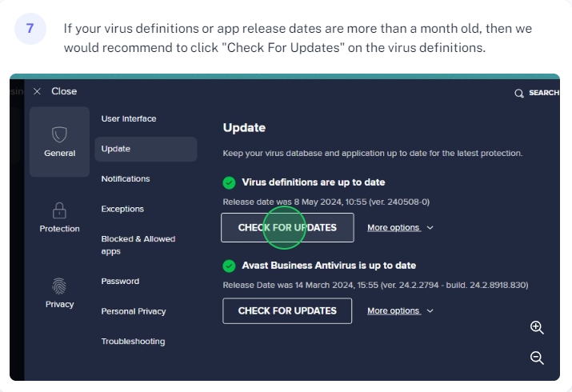Click the Close label text
The height and width of the screenshot is (392, 572).
click(x=64, y=91)
